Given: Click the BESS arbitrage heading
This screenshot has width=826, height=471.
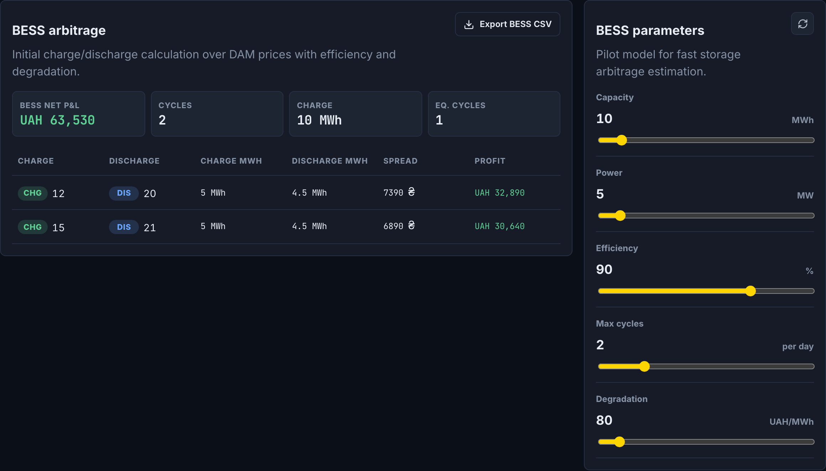Looking at the screenshot, I should [59, 31].
